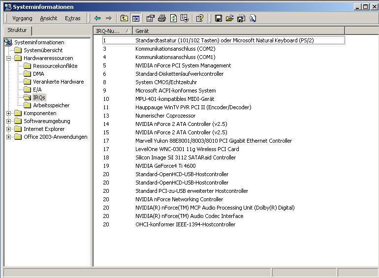Click the Export list toolbar icon

(x=185, y=18)
